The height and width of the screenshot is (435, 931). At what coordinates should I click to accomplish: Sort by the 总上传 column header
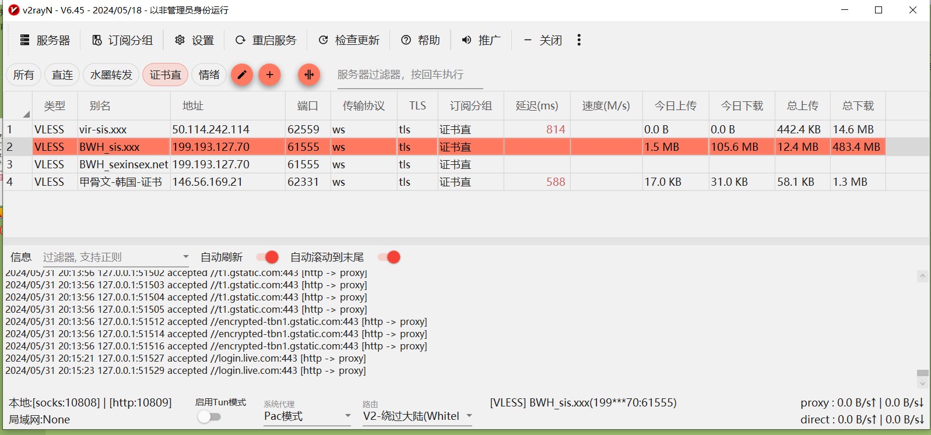[x=803, y=106]
